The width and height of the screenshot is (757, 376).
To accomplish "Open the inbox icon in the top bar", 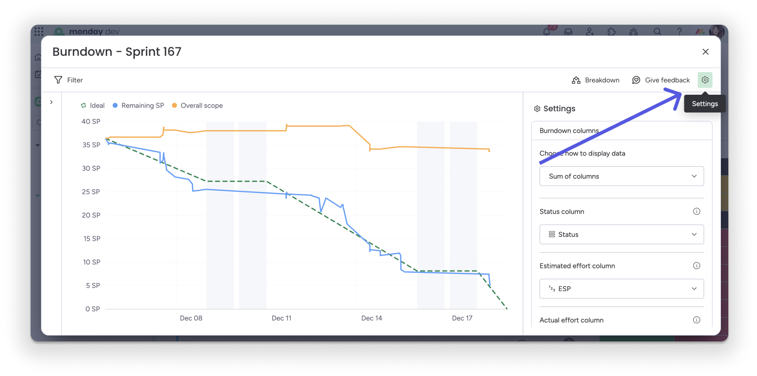I will tap(568, 31).
